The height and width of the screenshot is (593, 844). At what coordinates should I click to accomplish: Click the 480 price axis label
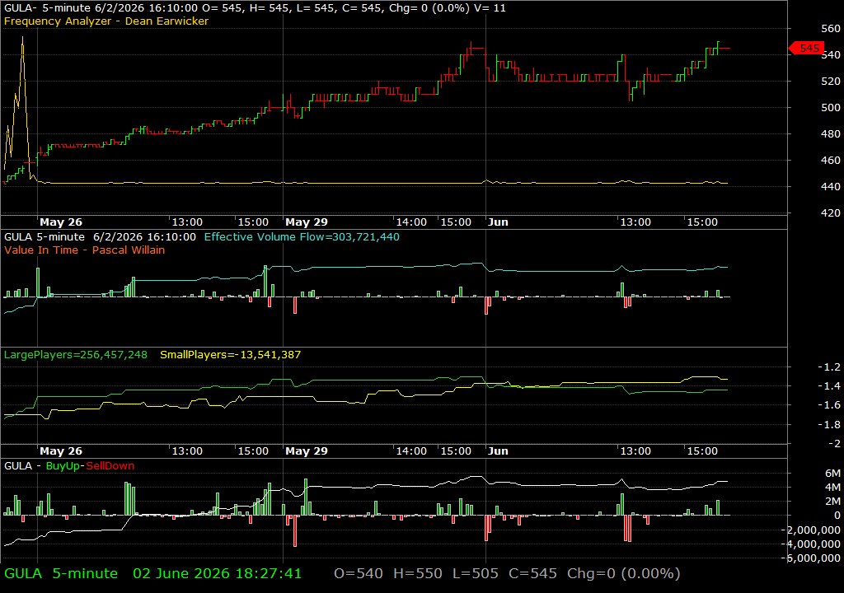831,133
